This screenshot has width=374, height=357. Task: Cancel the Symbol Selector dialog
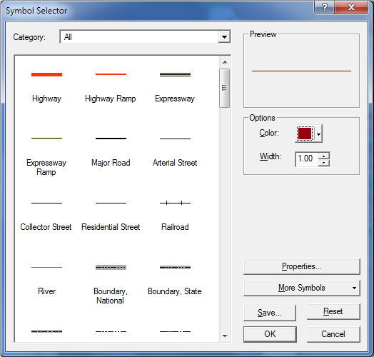click(333, 334)
